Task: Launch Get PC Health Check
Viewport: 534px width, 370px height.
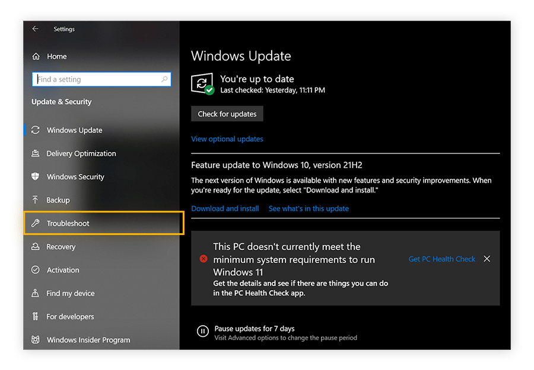Action: coord(441,259)
